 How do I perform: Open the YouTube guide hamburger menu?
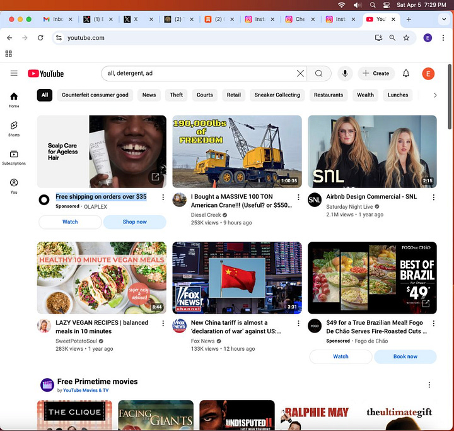pyautogui.click(x=14, y=73)
